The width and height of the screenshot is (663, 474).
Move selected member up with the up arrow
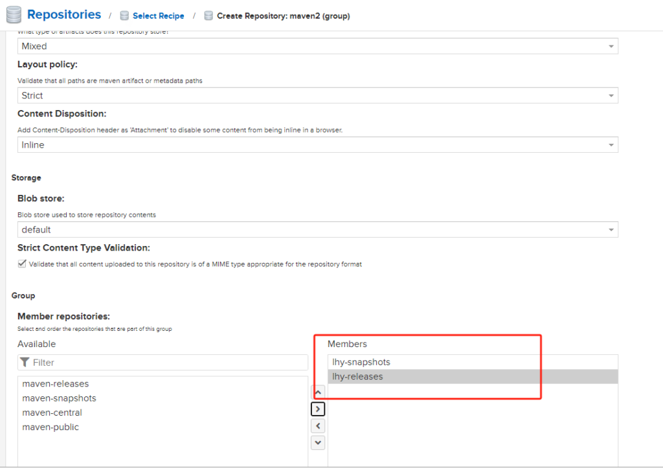[x=317, y=392]
